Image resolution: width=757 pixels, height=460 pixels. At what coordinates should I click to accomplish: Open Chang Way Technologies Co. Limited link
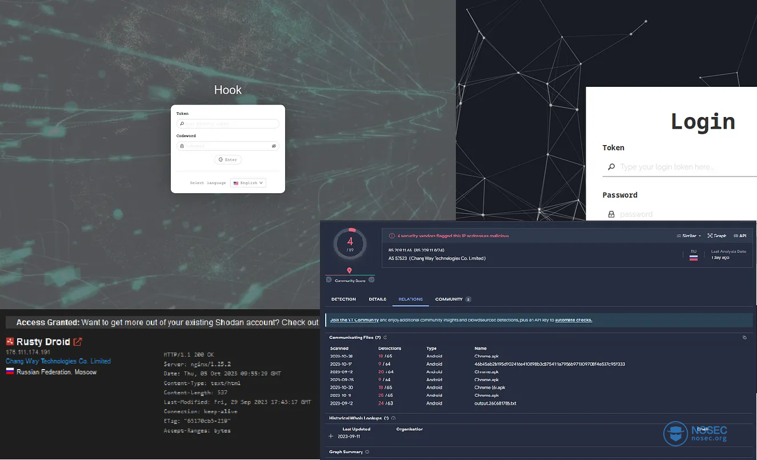(x=58, y=361)
